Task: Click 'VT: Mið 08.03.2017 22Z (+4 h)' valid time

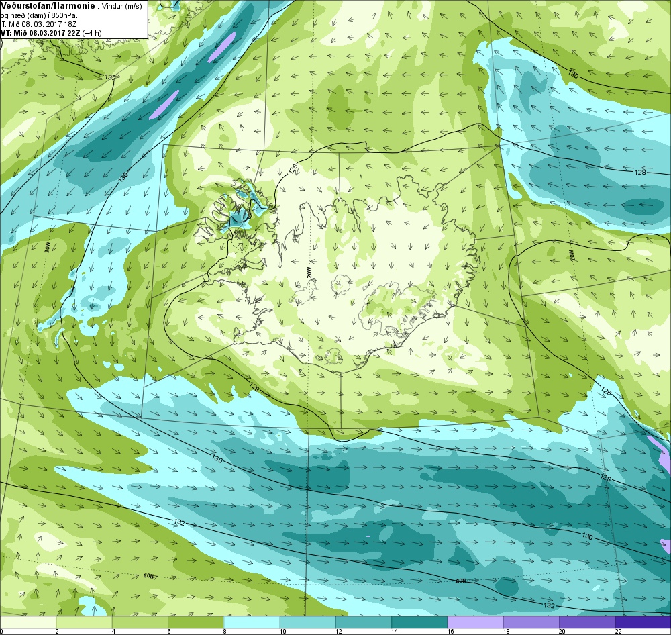Action: point(52,32)
